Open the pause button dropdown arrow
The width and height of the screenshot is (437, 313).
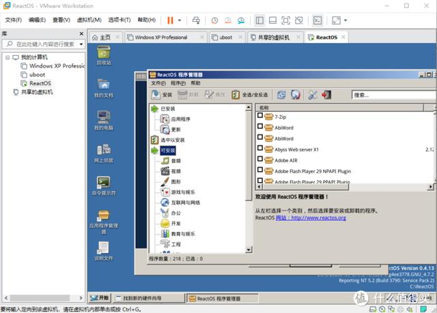[x=180, y=20]
